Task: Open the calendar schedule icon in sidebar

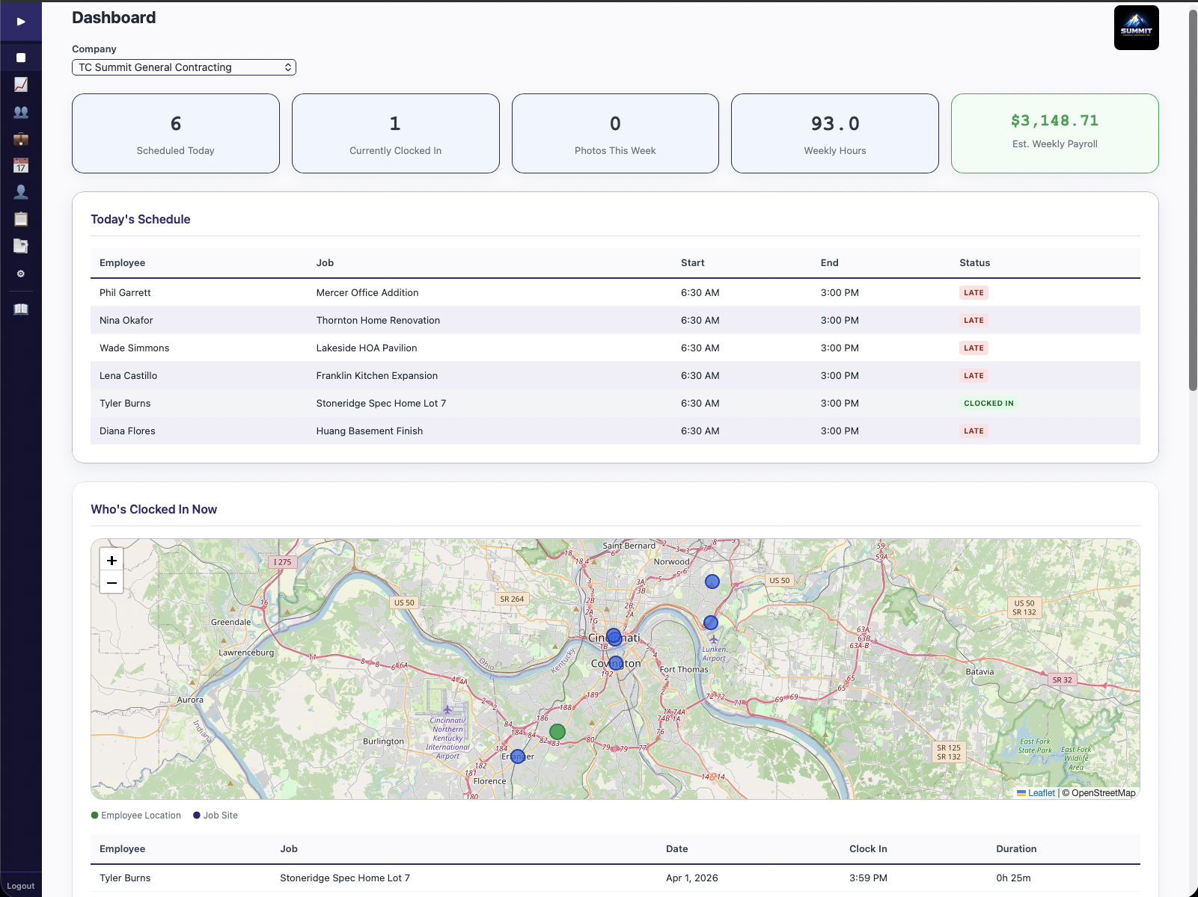Action: click(x=21, y=165)
